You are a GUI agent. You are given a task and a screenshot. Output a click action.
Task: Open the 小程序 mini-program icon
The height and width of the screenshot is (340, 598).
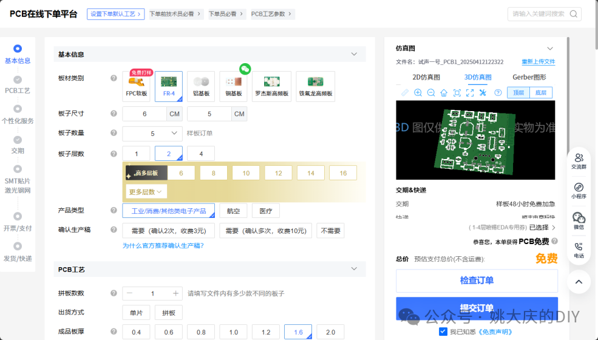pyautogui.click(x=579, y=191)
